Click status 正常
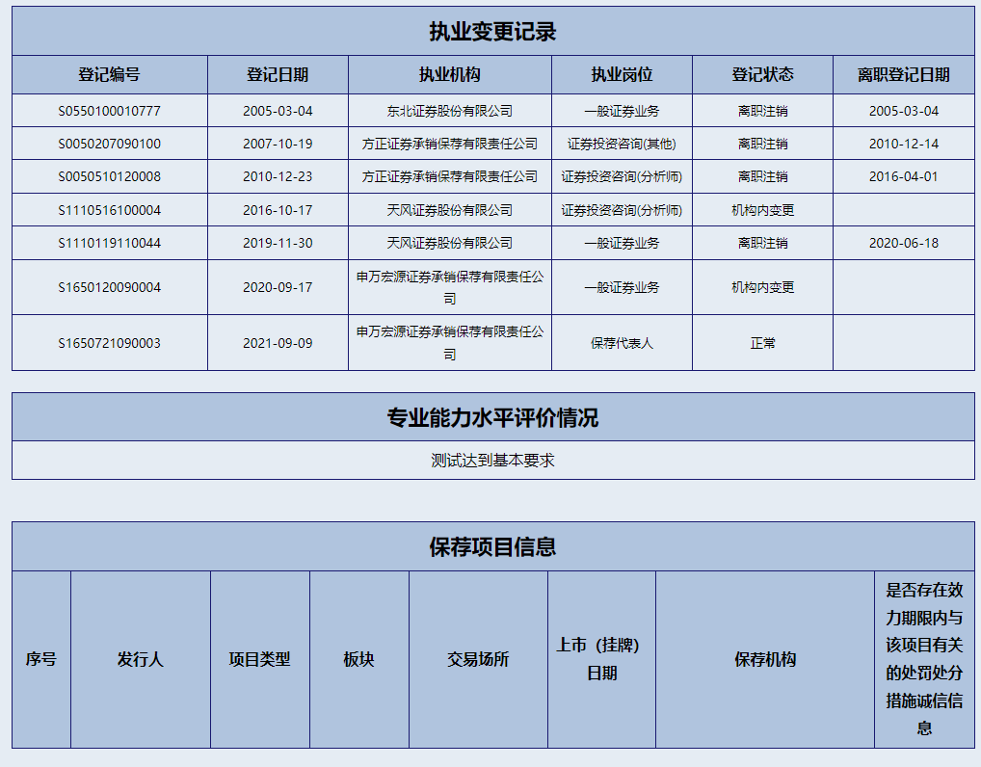The image size is (981, 767). click(762, 343)
